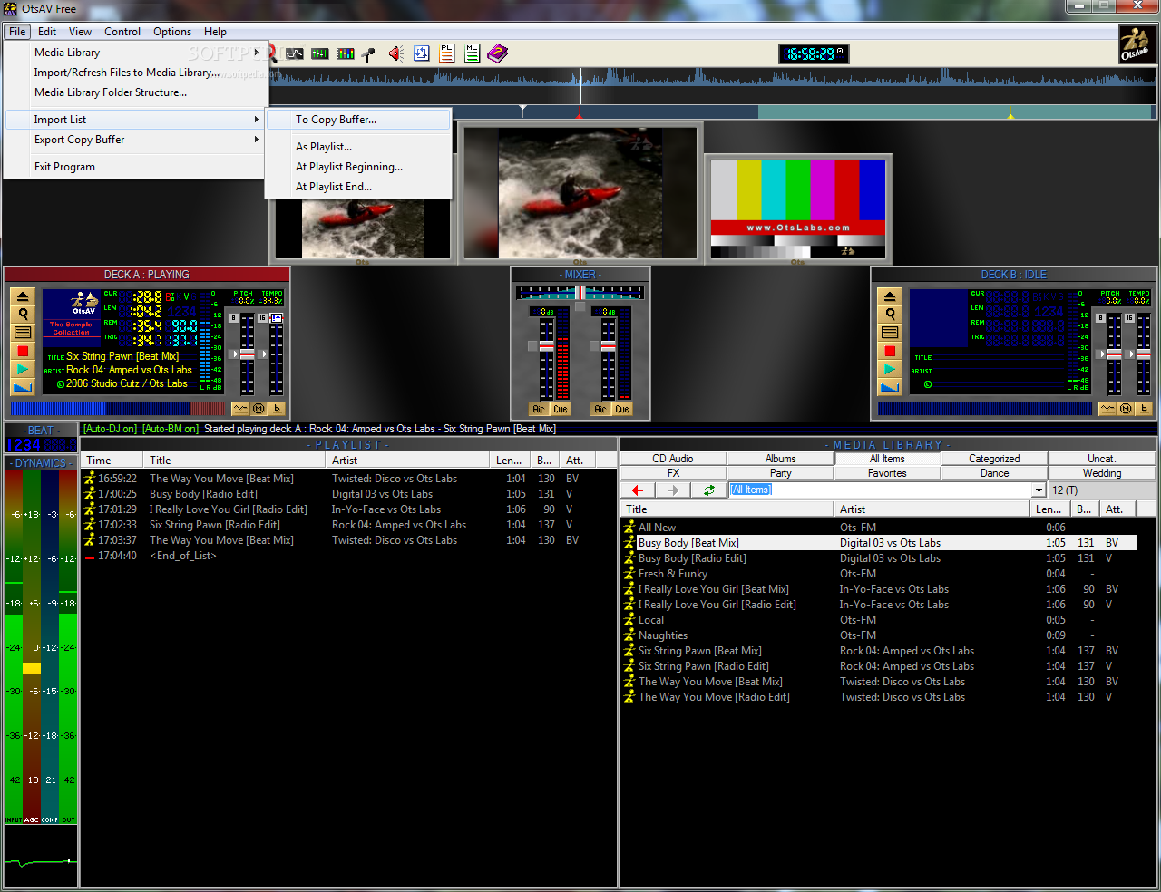Open the Edit menu
Viewport: 1161px width, 892px height.
[47, 31]
